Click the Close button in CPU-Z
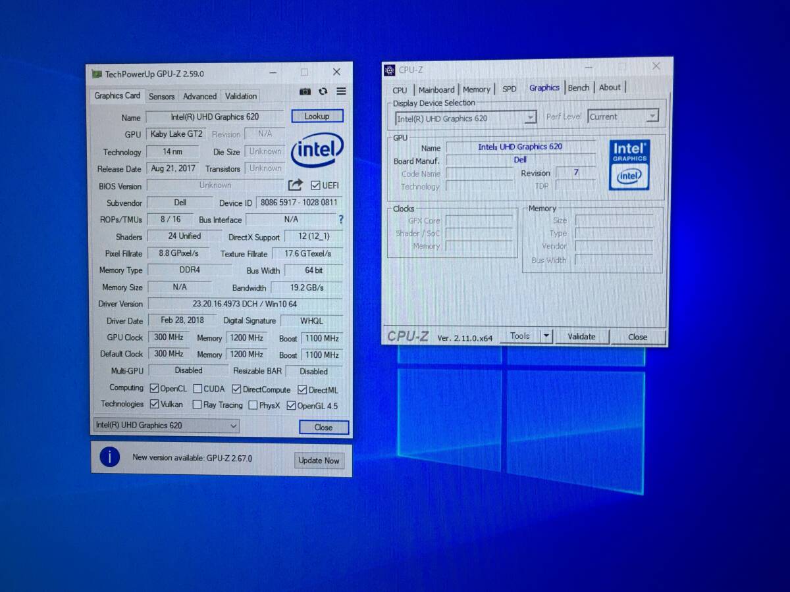790x592 pixels. pos(637,337)
